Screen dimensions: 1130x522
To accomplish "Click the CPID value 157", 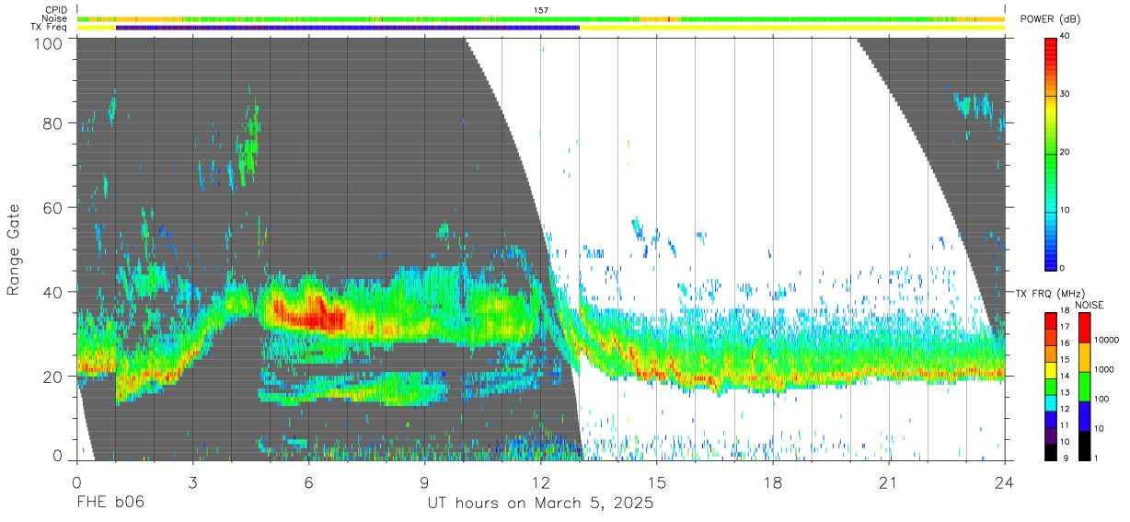I will coord(541,10).
